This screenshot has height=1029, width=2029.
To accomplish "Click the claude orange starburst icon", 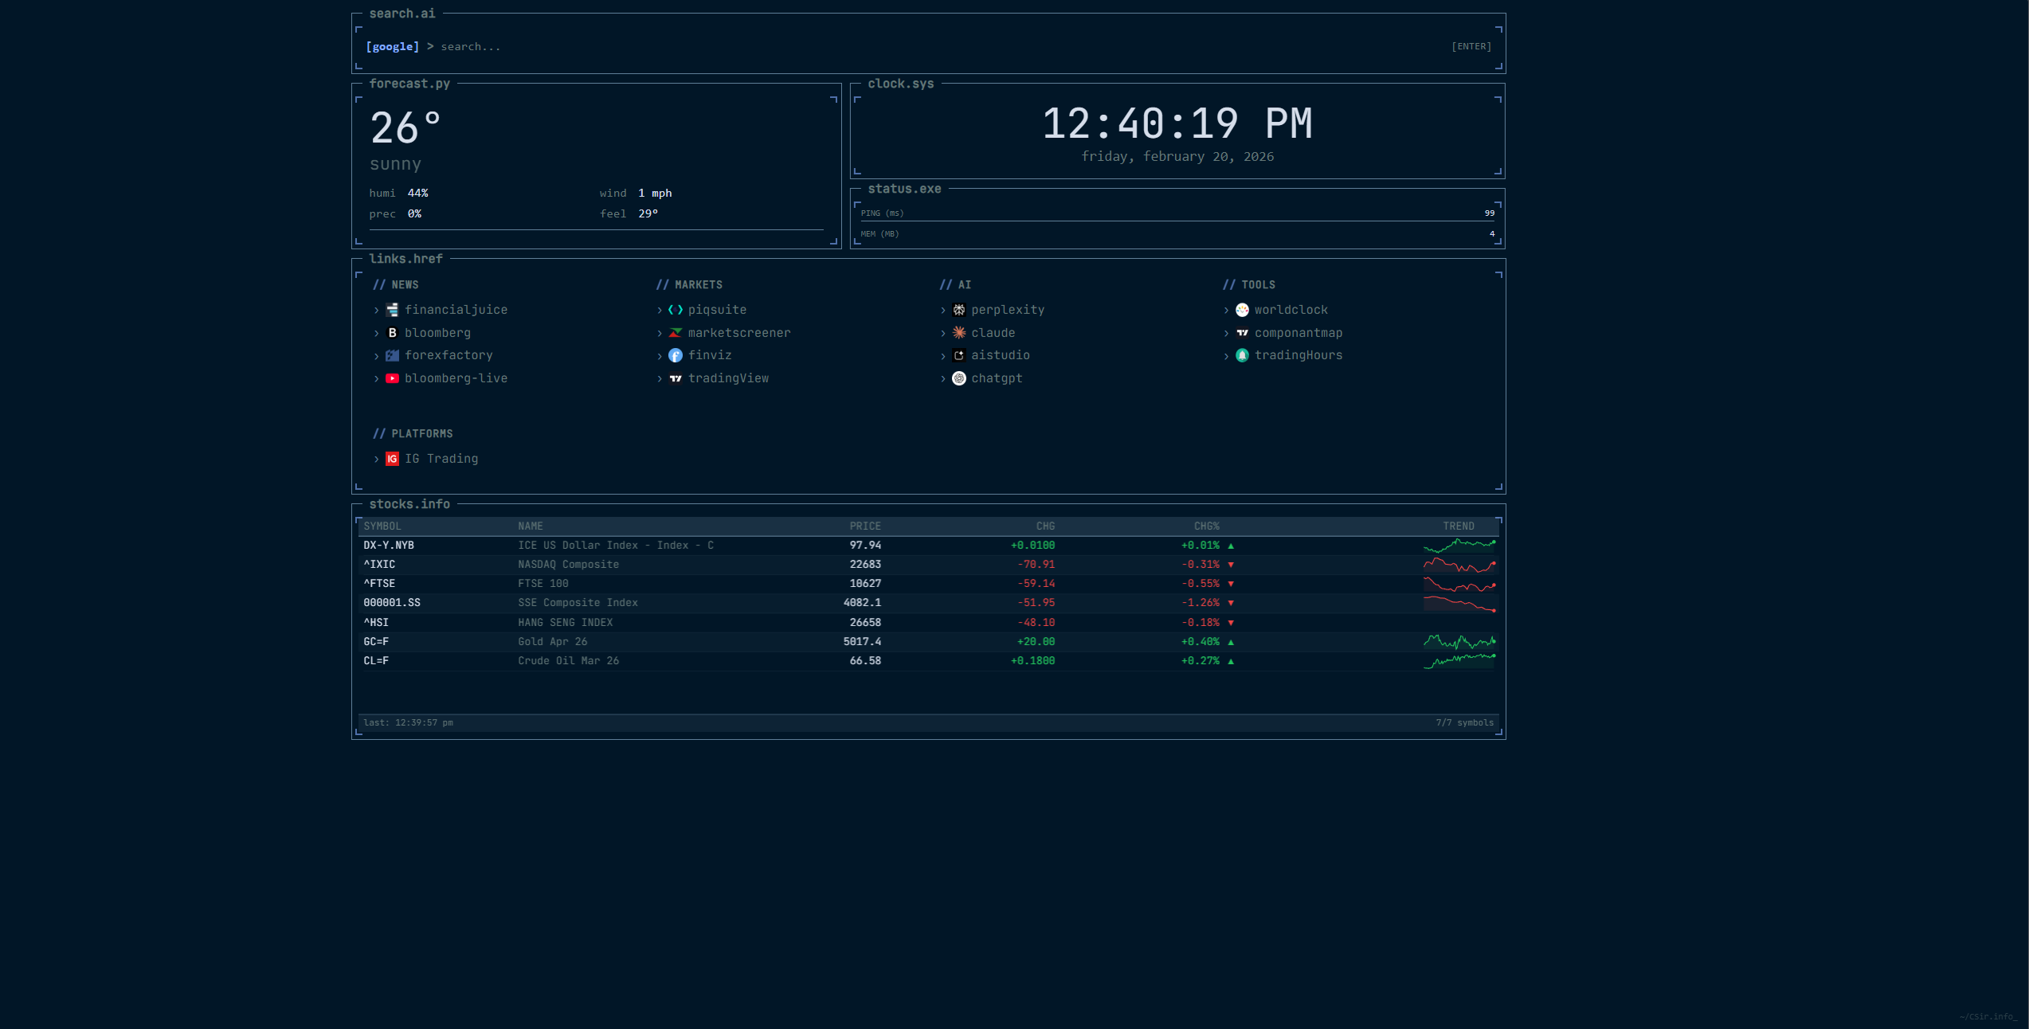I will click(959, 333).
